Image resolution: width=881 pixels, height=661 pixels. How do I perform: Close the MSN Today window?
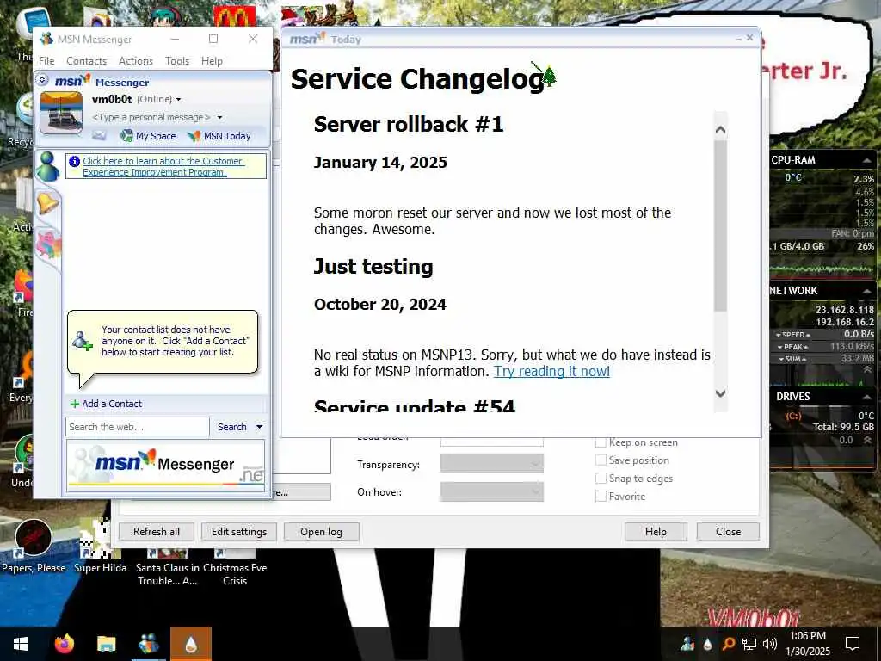pyautogui.click(x=749, y=38)
